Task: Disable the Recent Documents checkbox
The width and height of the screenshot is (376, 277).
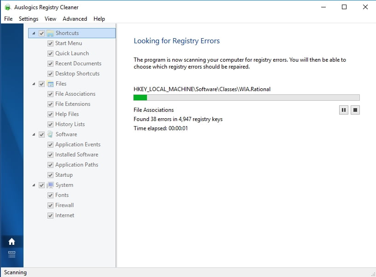Action: pos(50,63)
